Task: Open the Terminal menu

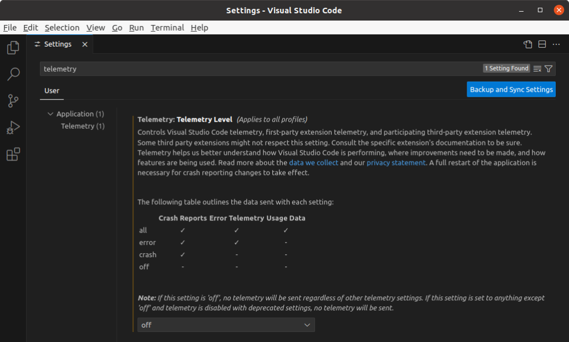Action: tap(167, 28)
